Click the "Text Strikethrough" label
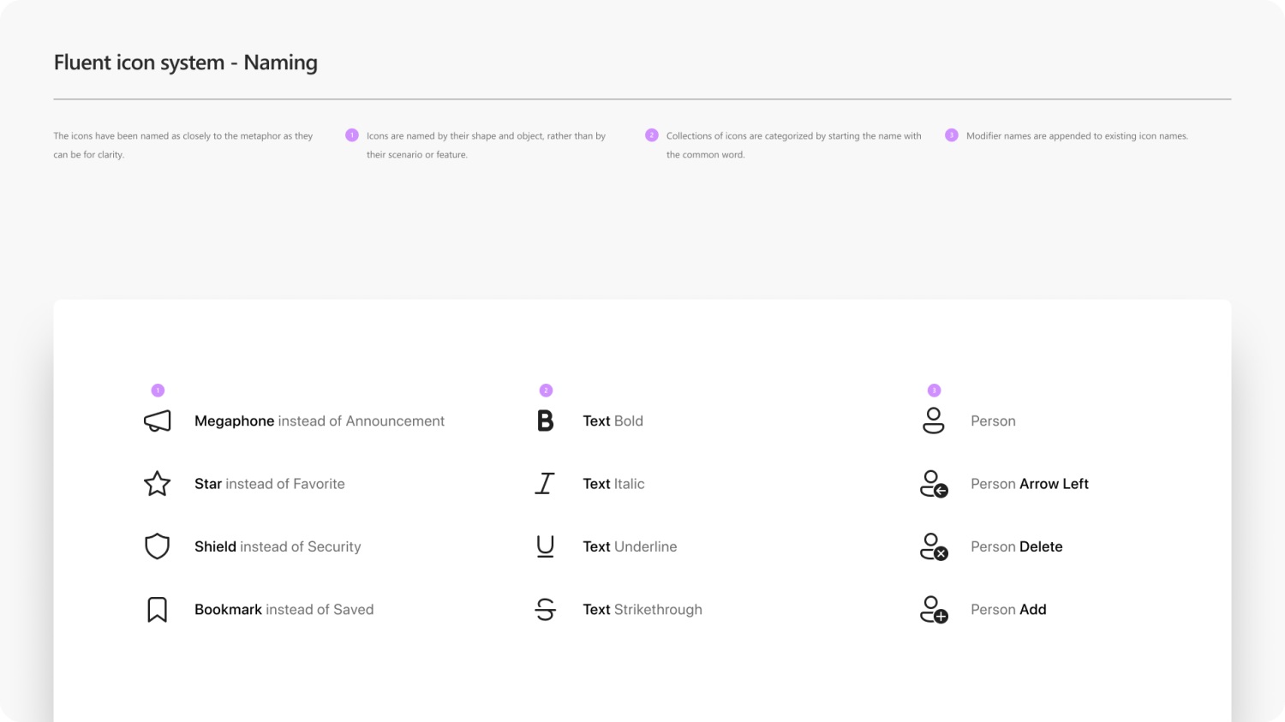 click(x=642, y=610)
